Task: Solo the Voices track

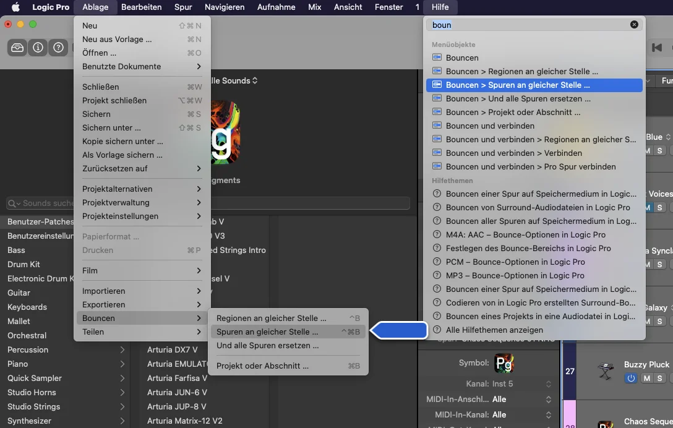Action: pyautogui.click(x=659, y=208)
